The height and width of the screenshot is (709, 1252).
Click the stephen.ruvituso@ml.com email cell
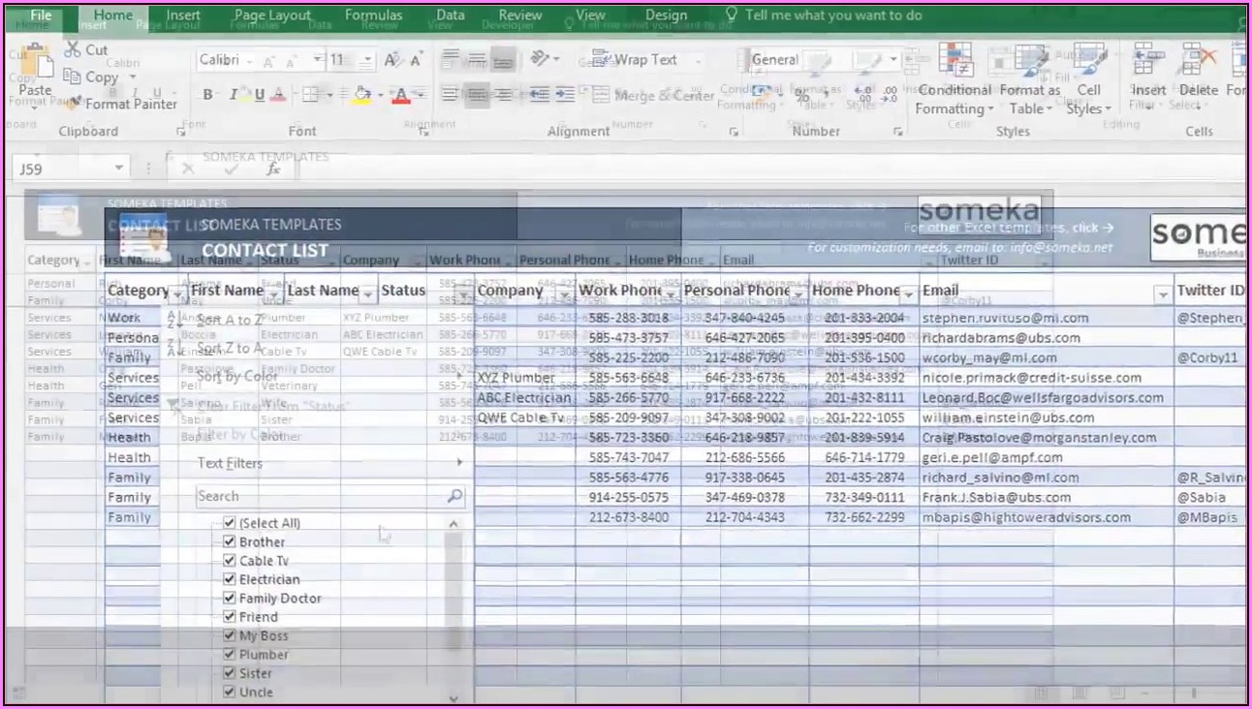coord(1005,318)
